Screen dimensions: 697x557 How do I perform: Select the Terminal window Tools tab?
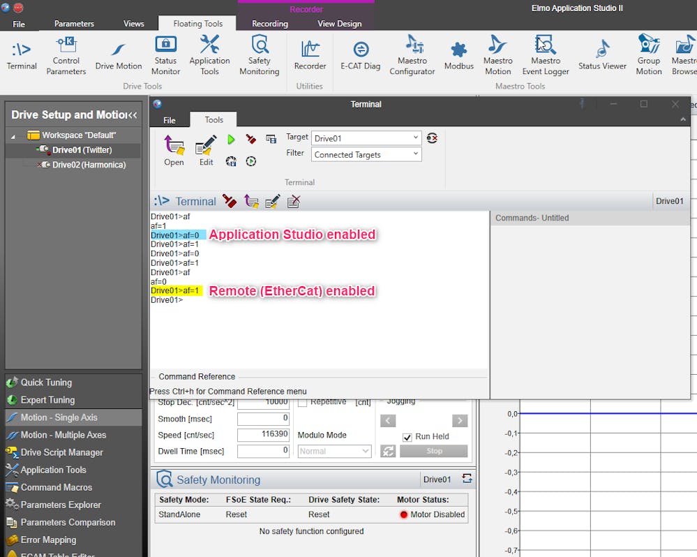pos(213,119)
